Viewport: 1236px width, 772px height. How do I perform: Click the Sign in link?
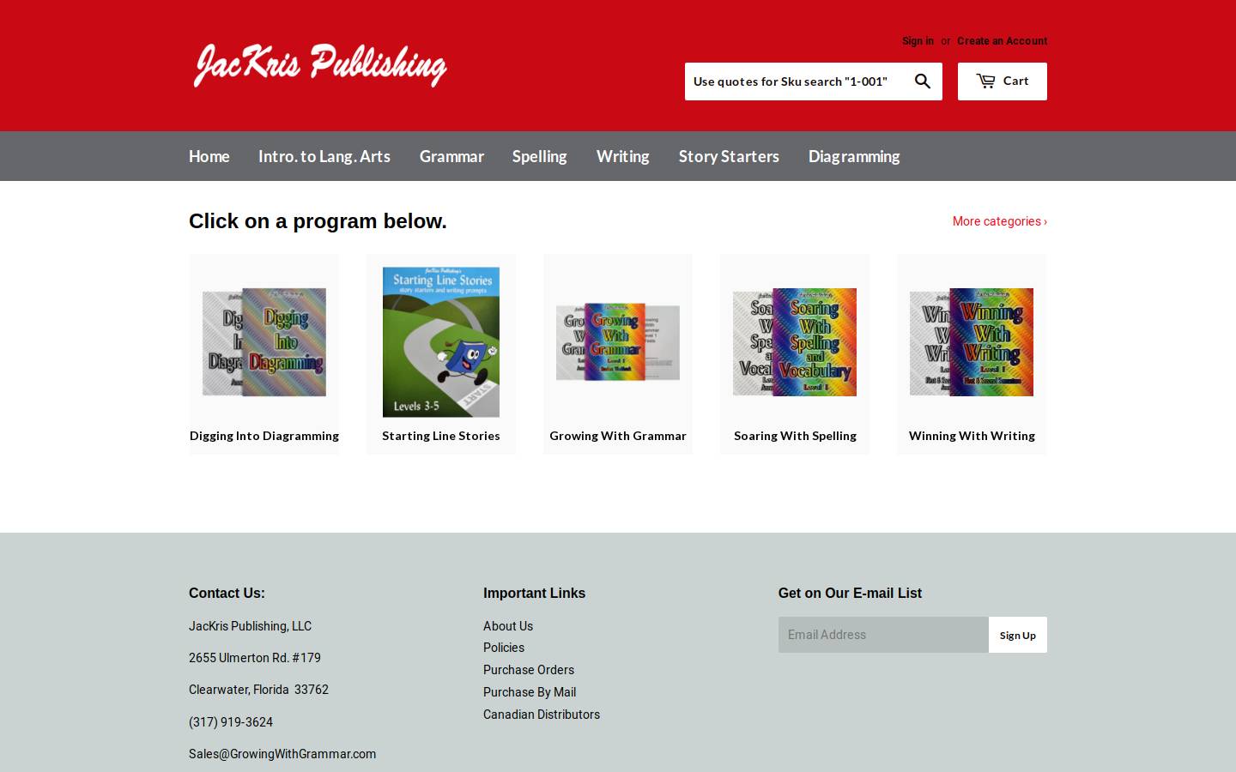tap(918, 41)
